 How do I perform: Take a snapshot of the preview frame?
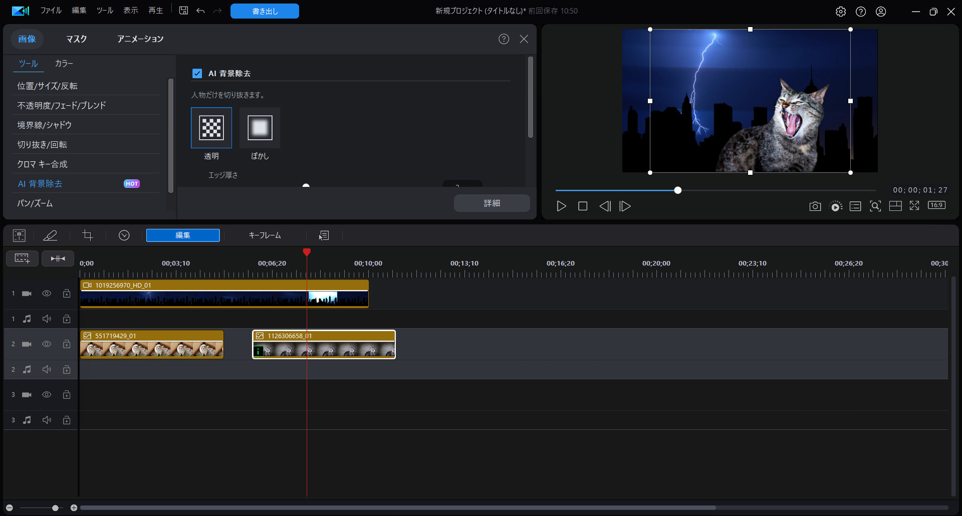[815, 206]
